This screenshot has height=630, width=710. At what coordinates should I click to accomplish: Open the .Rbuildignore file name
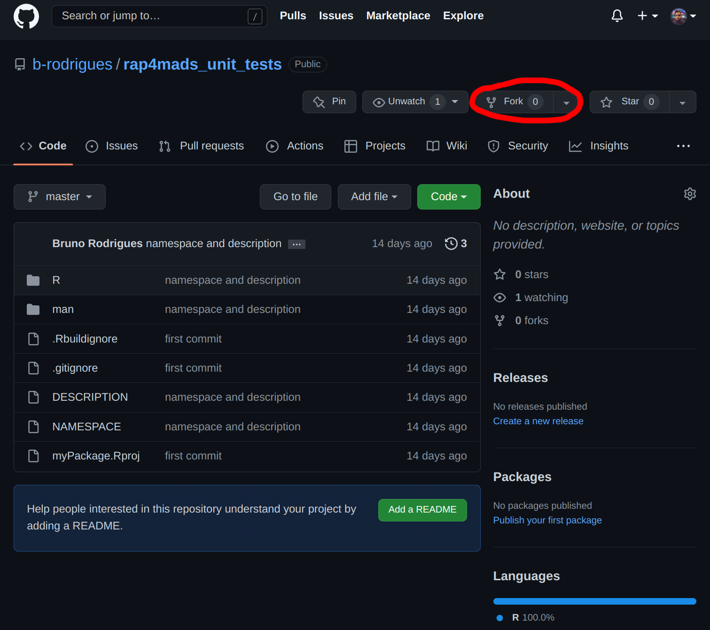(x=85, y=339)
